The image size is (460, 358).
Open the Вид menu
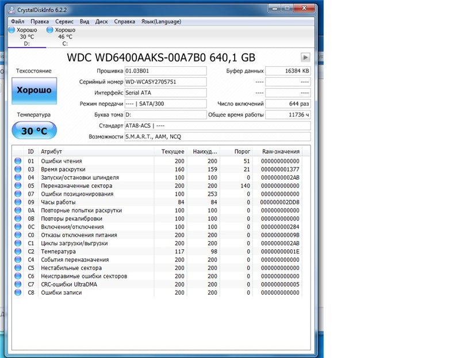point(85,21)
